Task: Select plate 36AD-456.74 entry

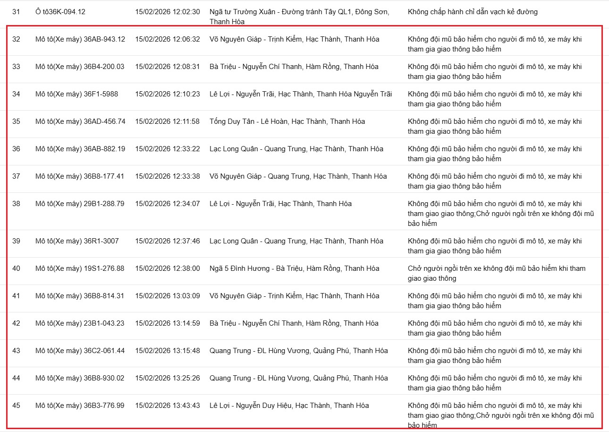Action: click(80, 121)
